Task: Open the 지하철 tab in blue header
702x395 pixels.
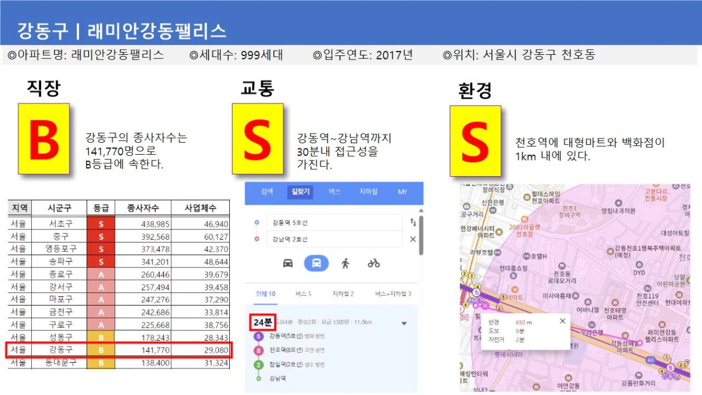Action: 368,192
